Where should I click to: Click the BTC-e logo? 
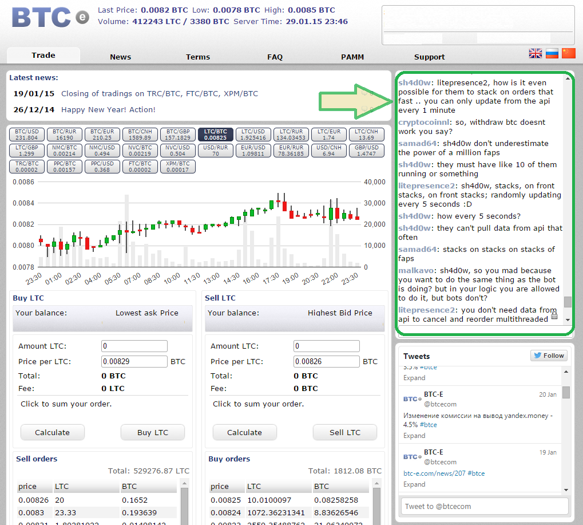pyautogui.click(x=50, y=17)
